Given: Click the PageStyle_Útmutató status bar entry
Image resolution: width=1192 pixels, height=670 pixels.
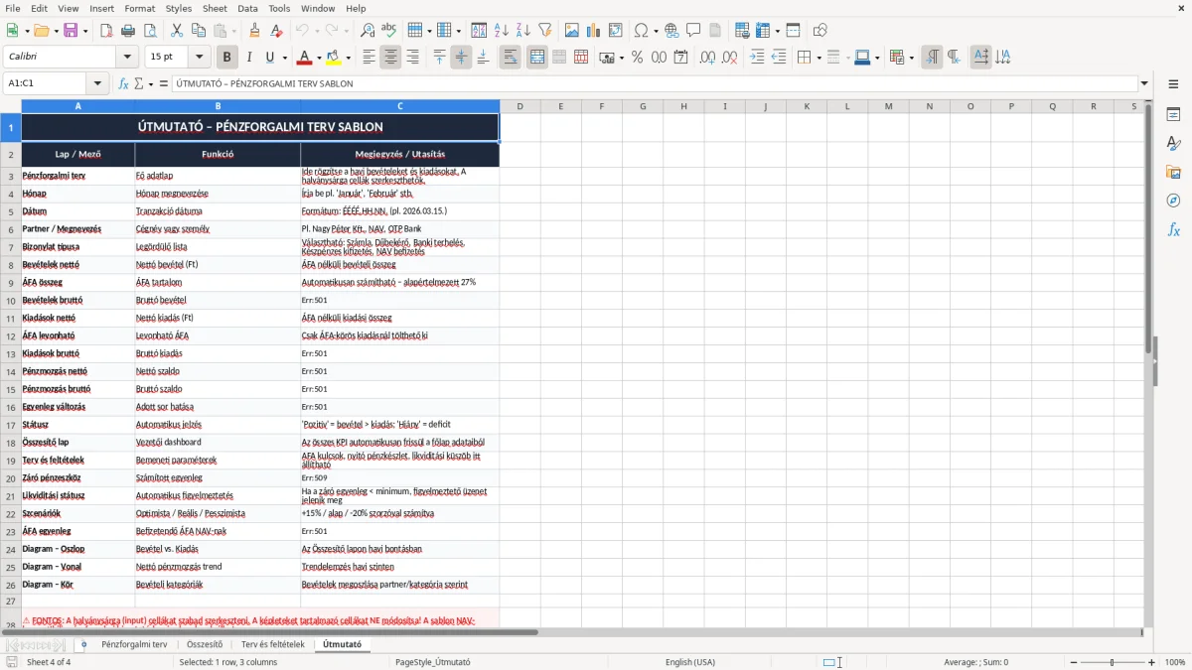Looking at the screenshot, I should (x=432, y=662).
